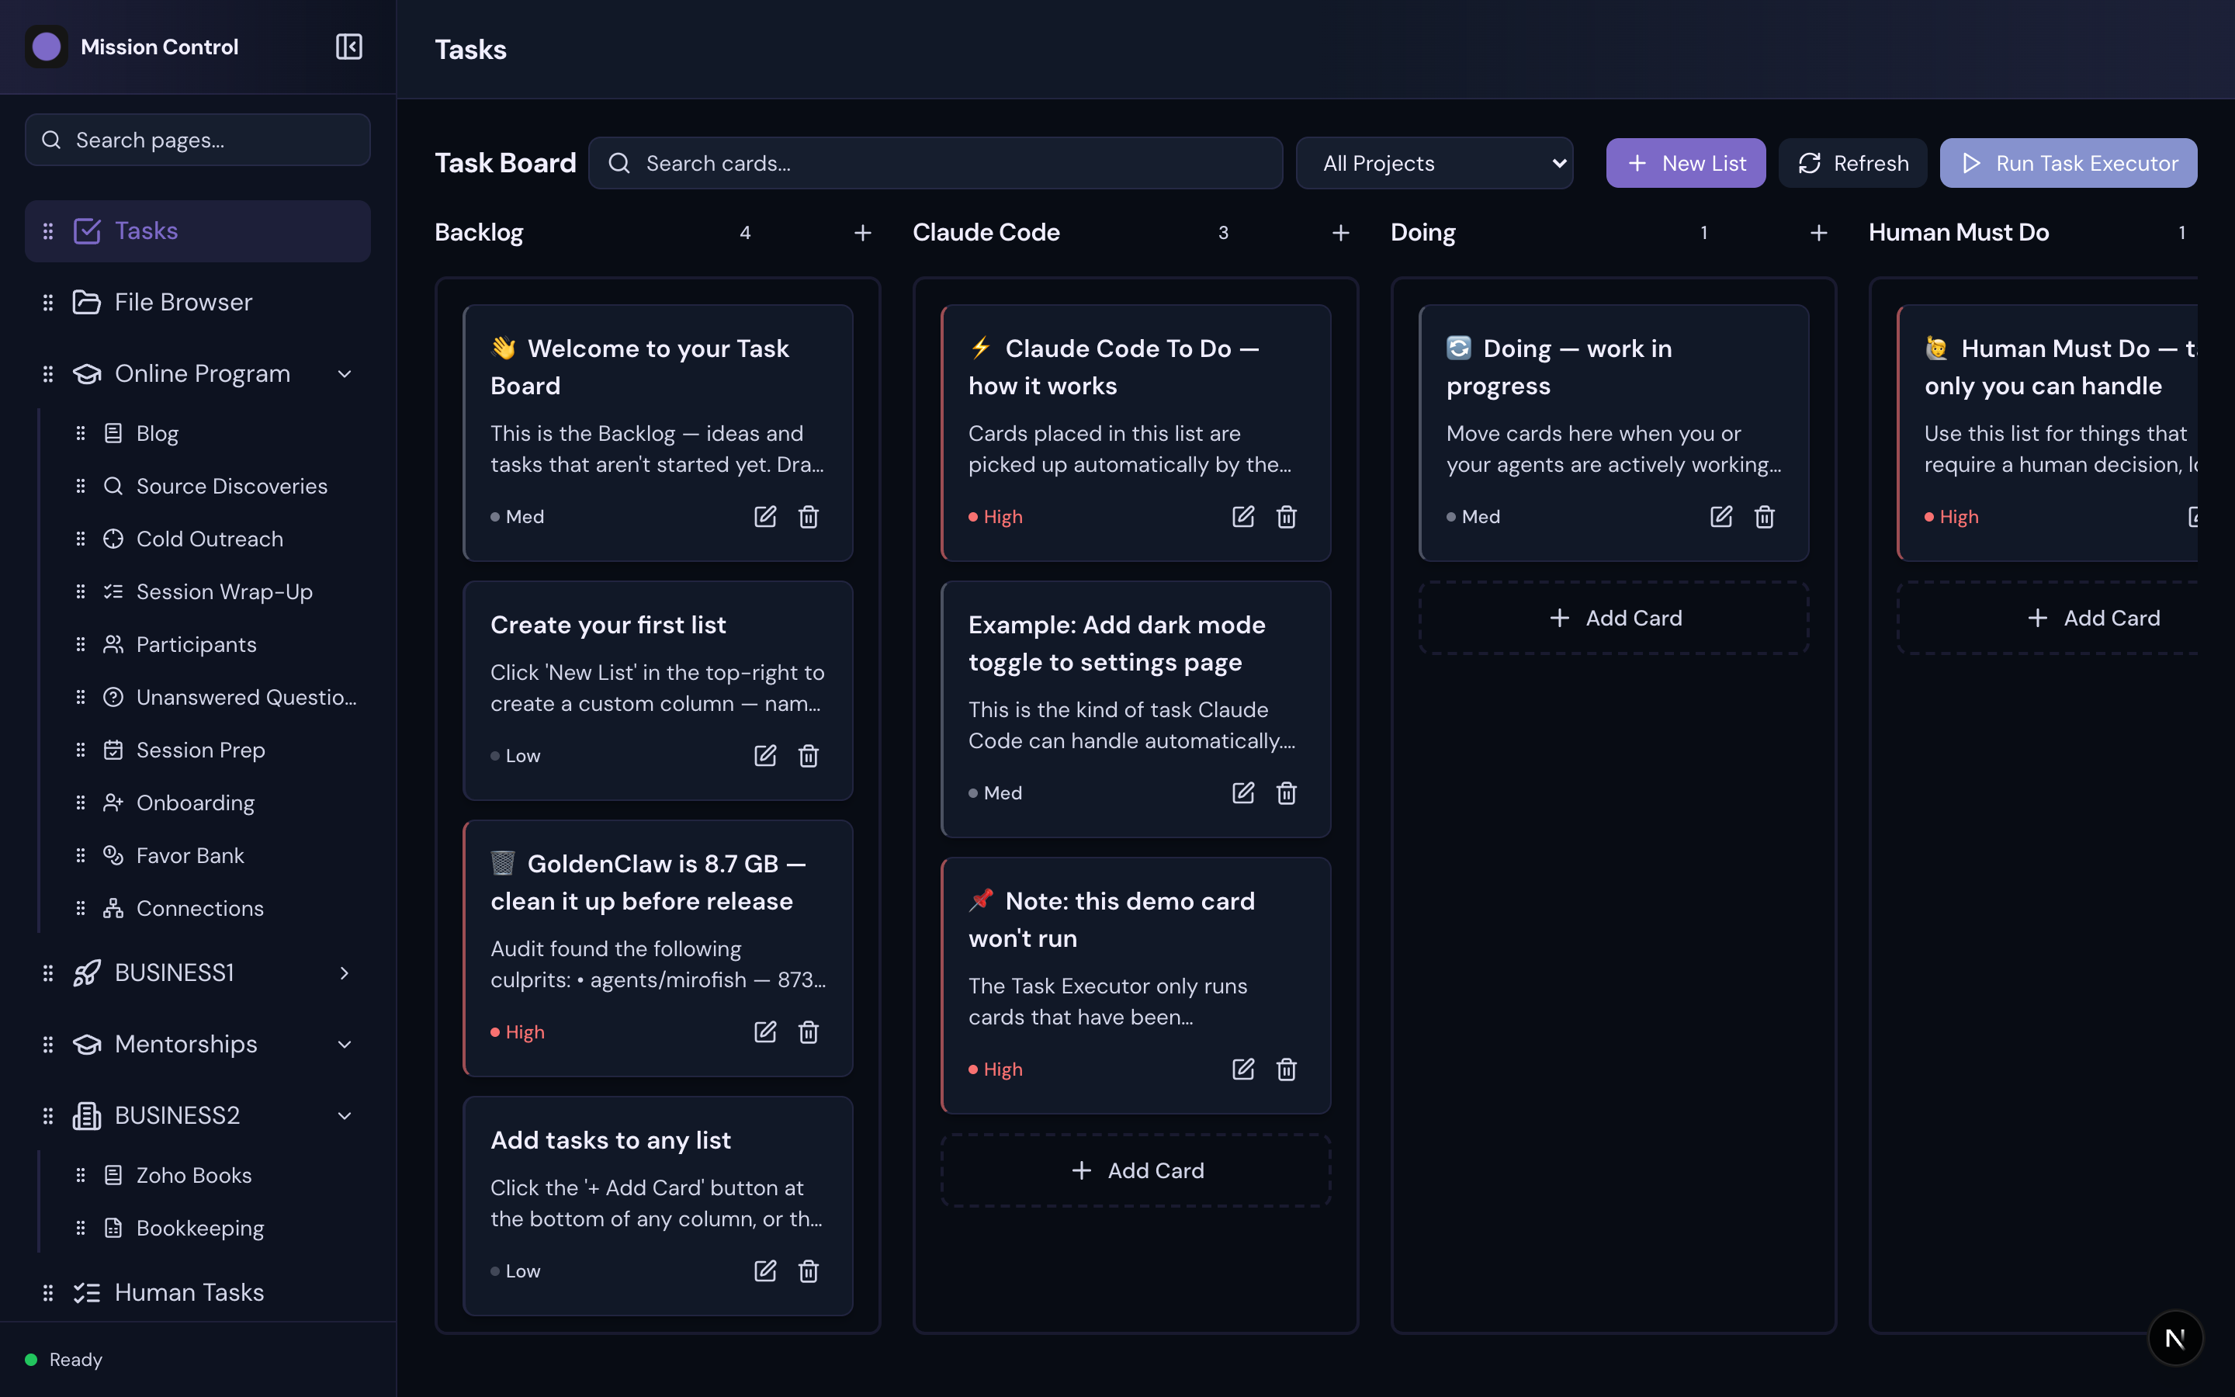The height and width of the screenshot is (1397, 2235).
Task: Click the N circle icon bottom-right
Action: pyautogui.click(x=2175, y=1337)
